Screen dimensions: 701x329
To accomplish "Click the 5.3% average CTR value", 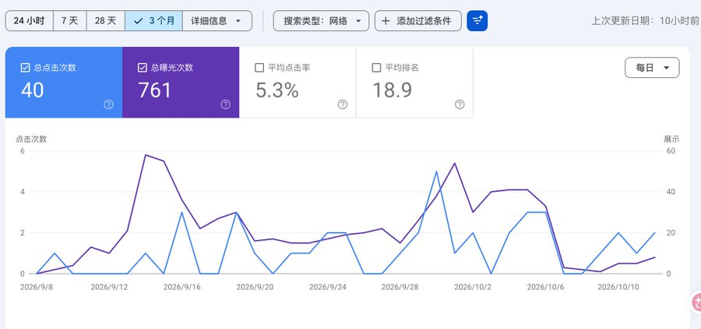I will point(277,90).
